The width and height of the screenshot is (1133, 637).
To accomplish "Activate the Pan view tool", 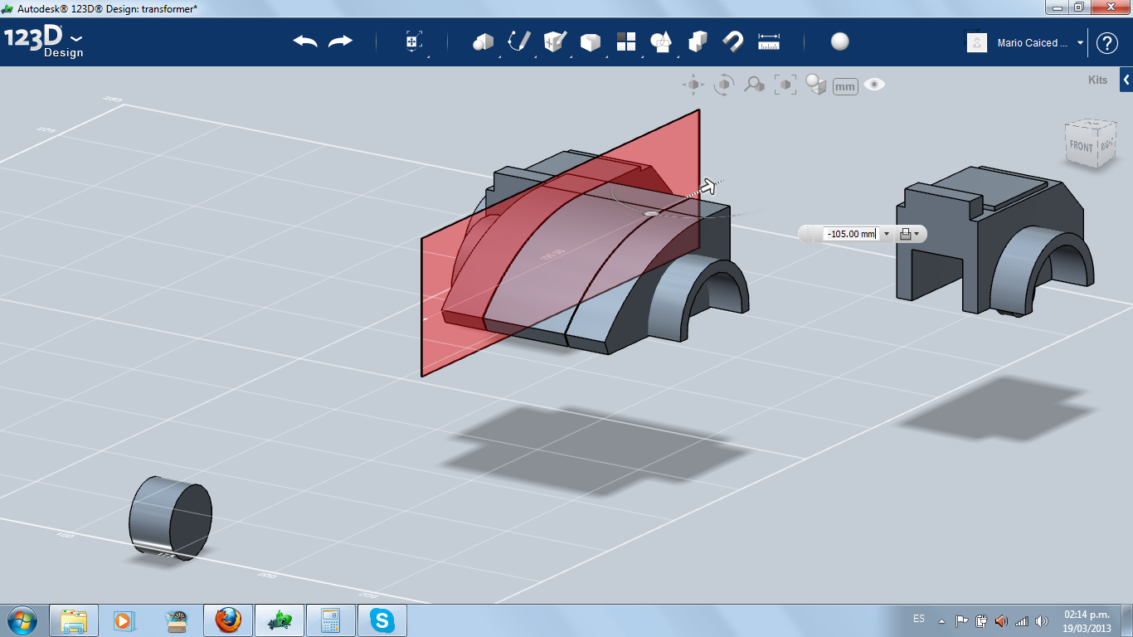I will (693, 85).
